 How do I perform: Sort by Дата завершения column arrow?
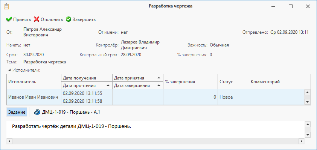click(x=159, y=85)
